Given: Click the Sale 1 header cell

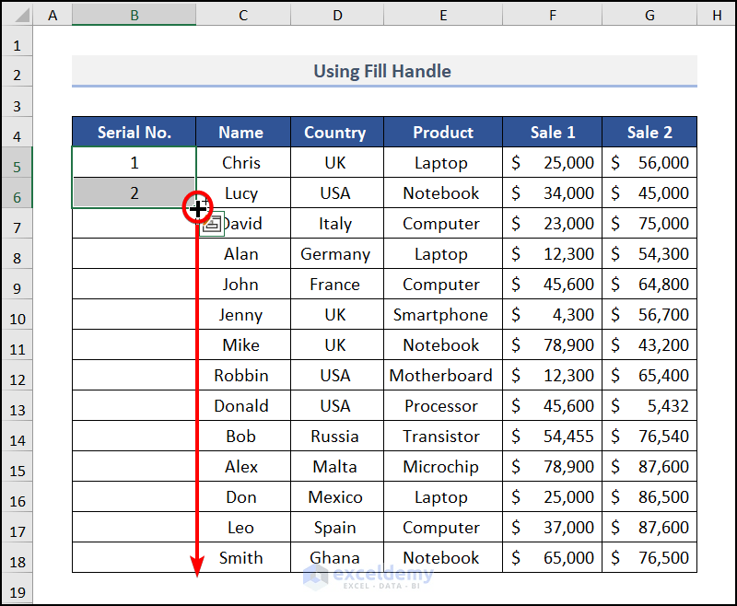Looking at the screenshot, I should pos(552,132).
